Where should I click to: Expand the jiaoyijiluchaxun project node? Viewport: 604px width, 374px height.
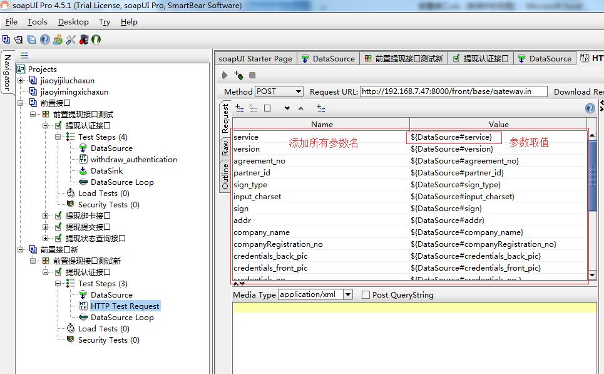[x=21, y=81]
